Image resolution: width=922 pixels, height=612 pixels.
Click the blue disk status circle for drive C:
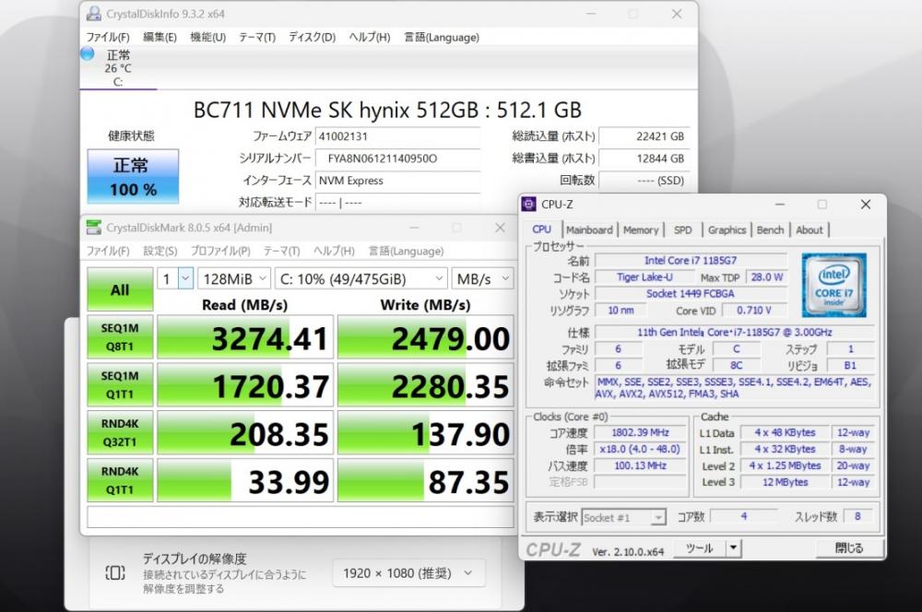(x=88, y=54)
